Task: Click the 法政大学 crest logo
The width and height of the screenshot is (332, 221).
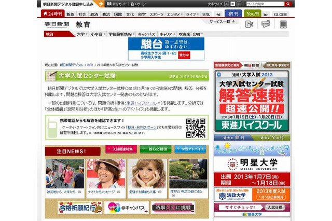Action: click(222, 197)
